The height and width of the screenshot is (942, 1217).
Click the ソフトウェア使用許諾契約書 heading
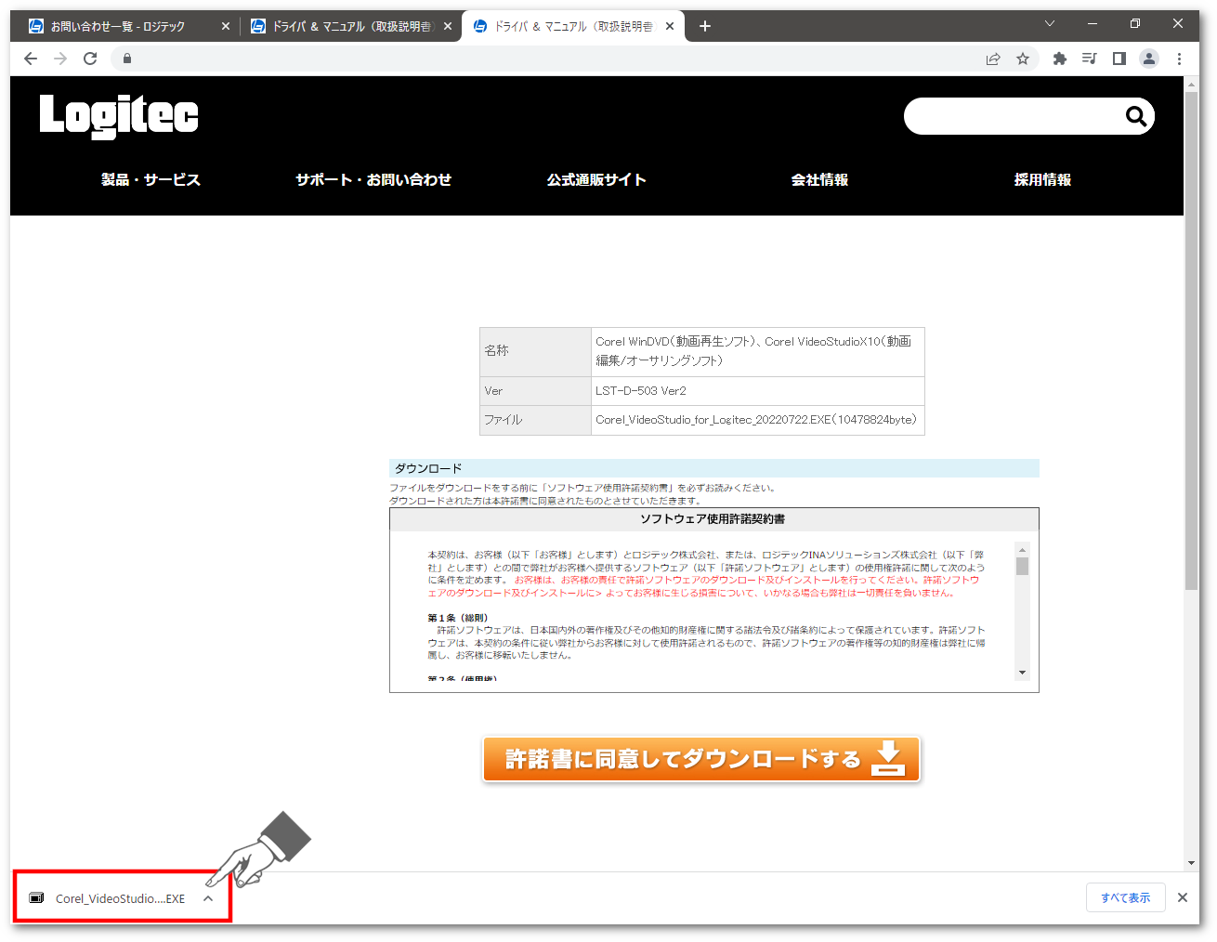coord(713,519)
